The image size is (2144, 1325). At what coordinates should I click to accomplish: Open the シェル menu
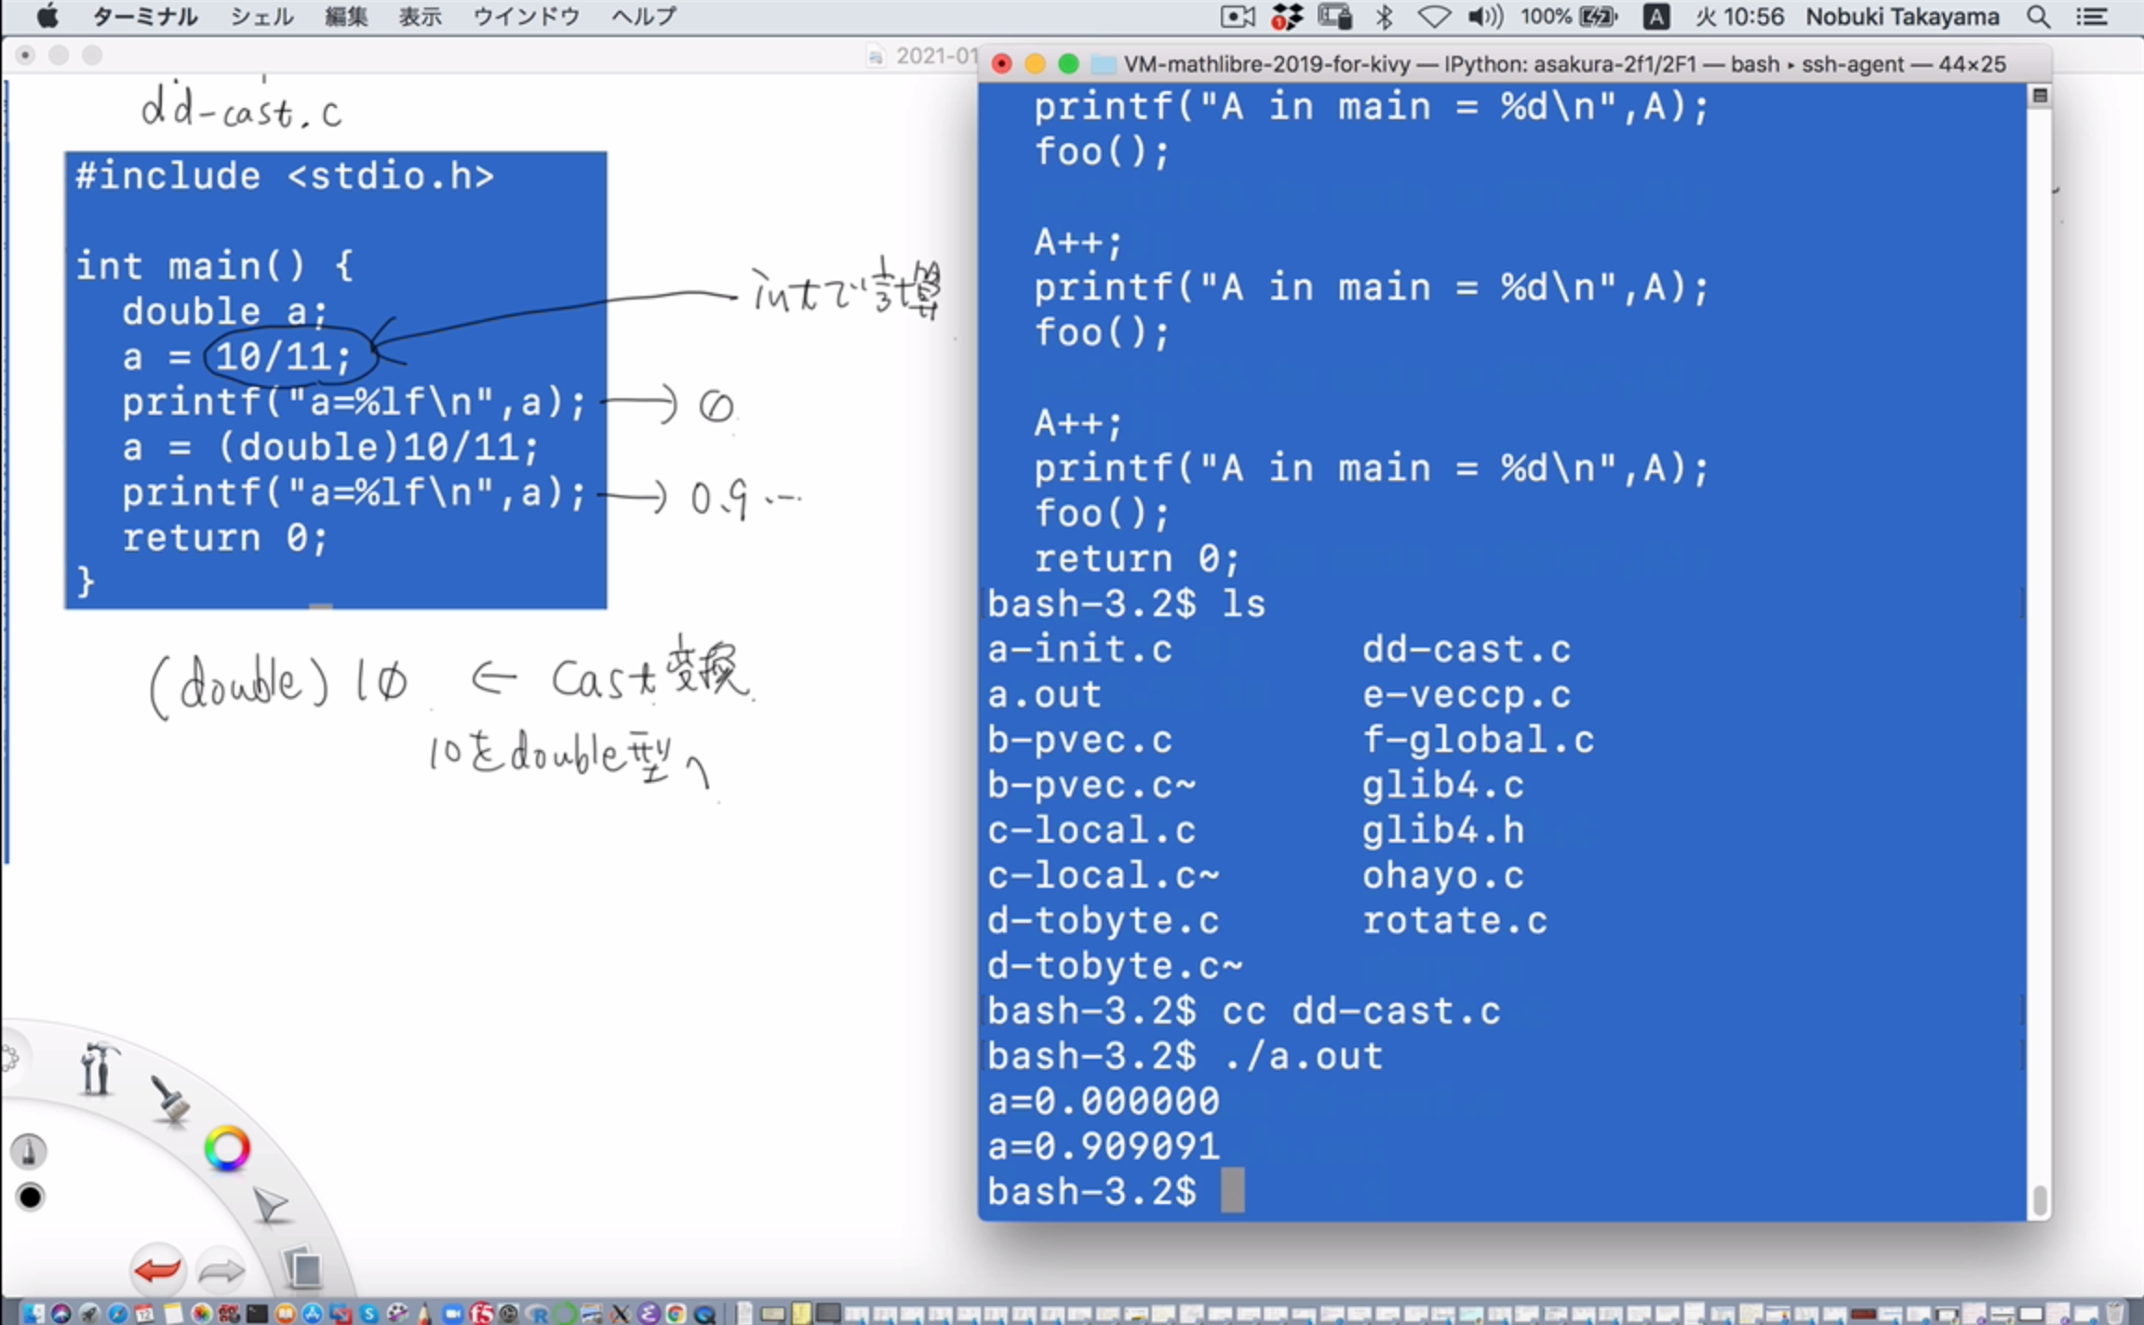pyautogui.click(x=261, y=16)
